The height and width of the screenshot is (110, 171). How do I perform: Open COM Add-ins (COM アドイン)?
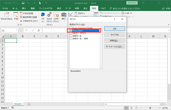56,17
